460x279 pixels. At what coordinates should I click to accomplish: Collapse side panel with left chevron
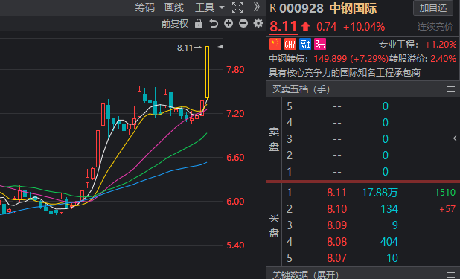pos(455,138)
